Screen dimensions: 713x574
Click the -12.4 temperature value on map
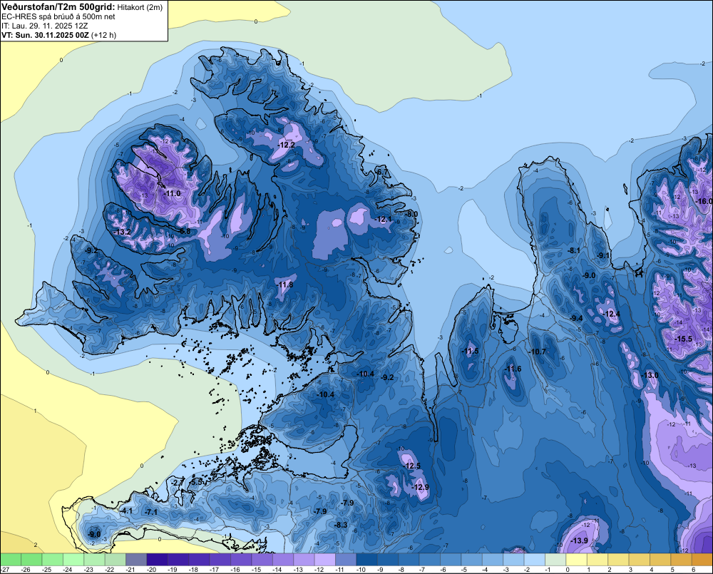point(611,314)
